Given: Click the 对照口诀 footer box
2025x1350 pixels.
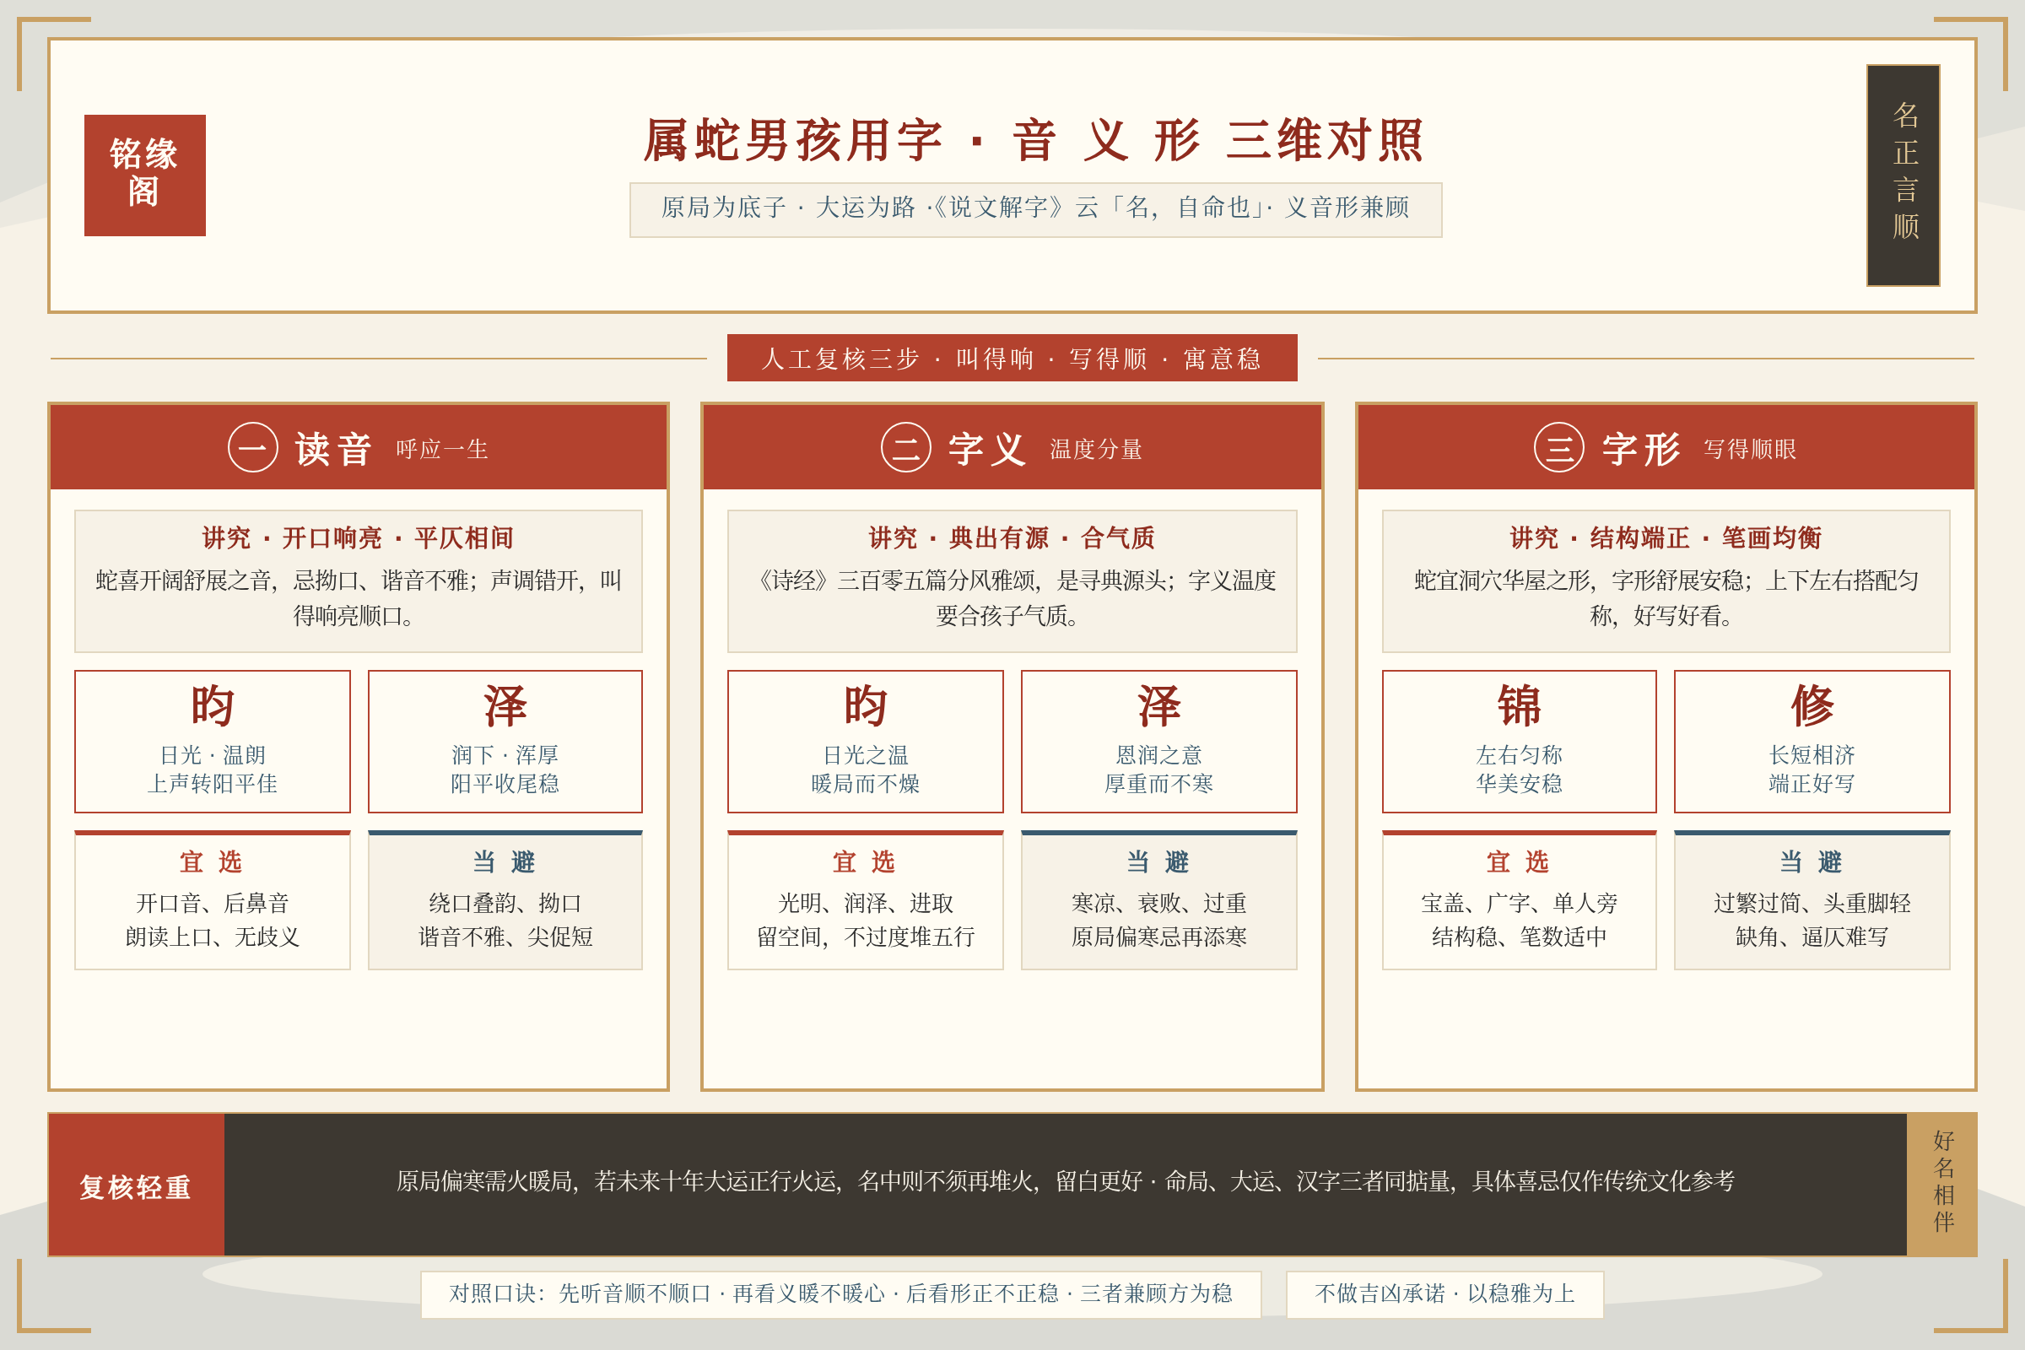Looking at the screenshot, I should [840, 1293].
